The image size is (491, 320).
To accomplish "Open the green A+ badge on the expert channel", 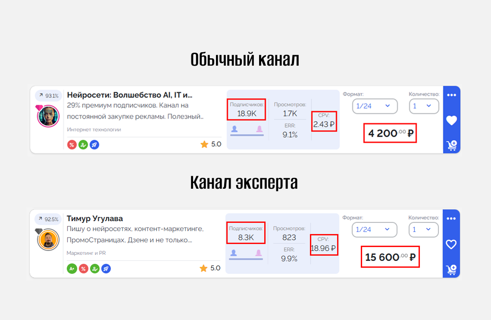I will point(72,269).
